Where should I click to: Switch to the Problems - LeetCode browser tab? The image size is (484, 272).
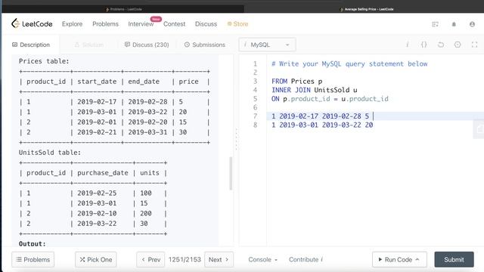[123, 9]
